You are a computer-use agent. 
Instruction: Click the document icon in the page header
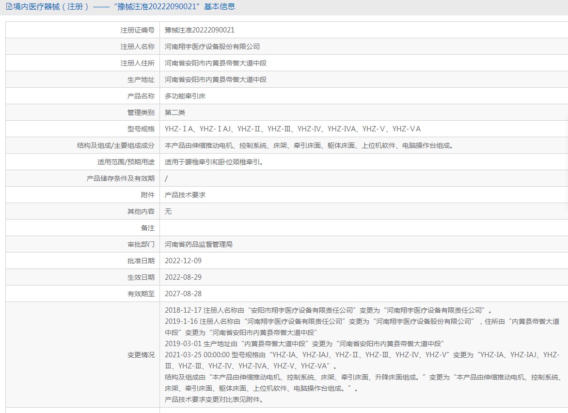pyautogui.click(x=9, y=6)
